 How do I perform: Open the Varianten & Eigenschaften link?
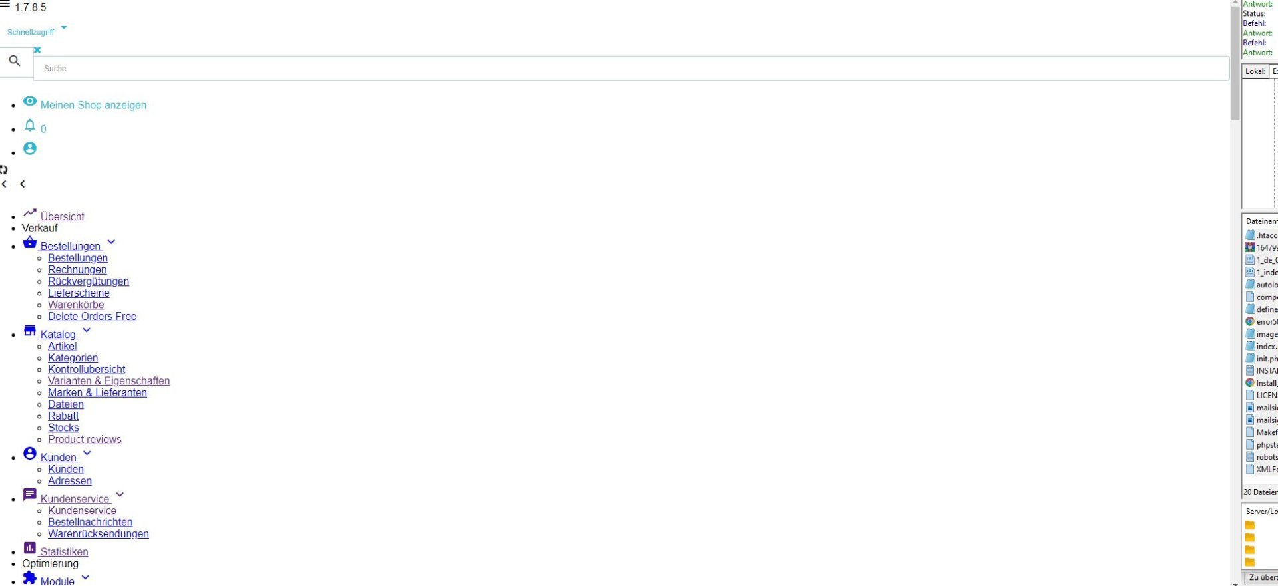click(x=108, y=381)
